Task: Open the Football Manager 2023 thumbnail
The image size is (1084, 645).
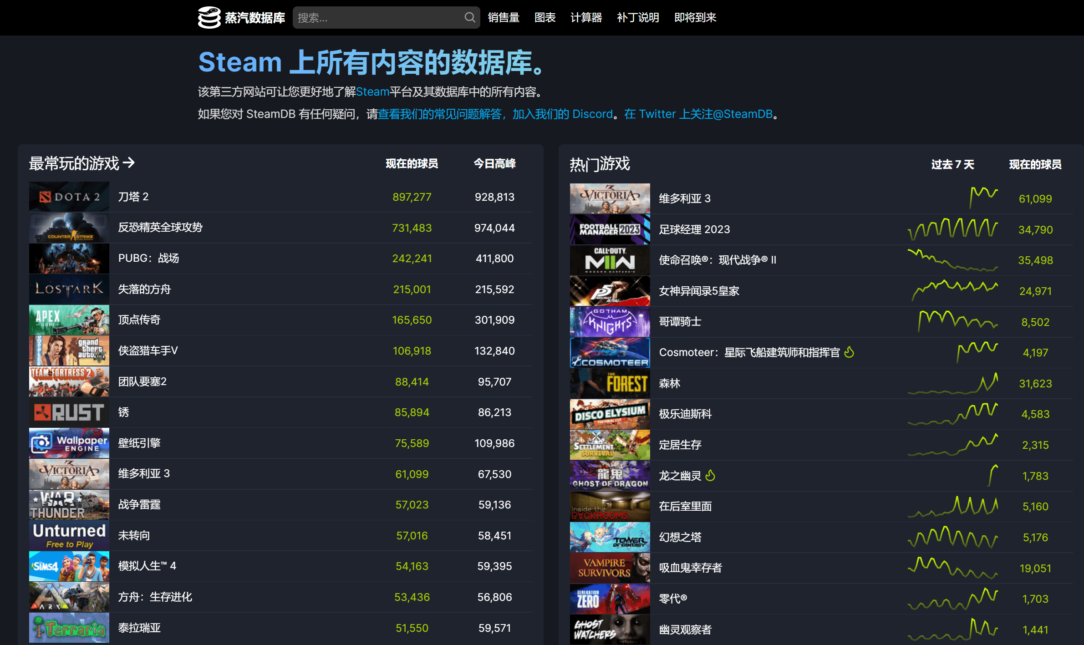Action: (x=610, y=229)
